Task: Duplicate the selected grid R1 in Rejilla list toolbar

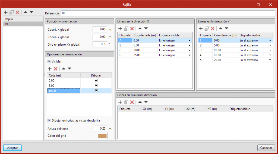Action: (x=11, y=12)
